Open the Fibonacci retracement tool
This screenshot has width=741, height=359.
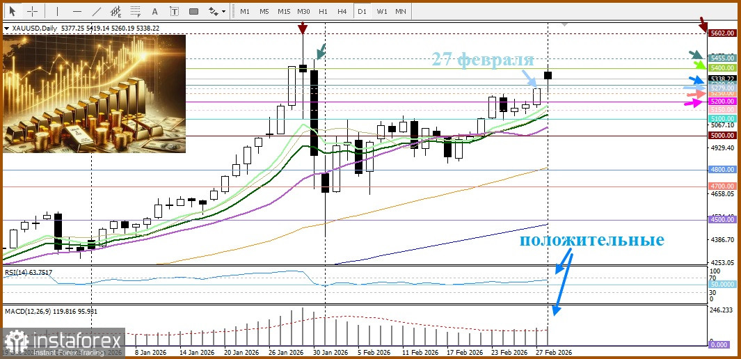[136, 11]
